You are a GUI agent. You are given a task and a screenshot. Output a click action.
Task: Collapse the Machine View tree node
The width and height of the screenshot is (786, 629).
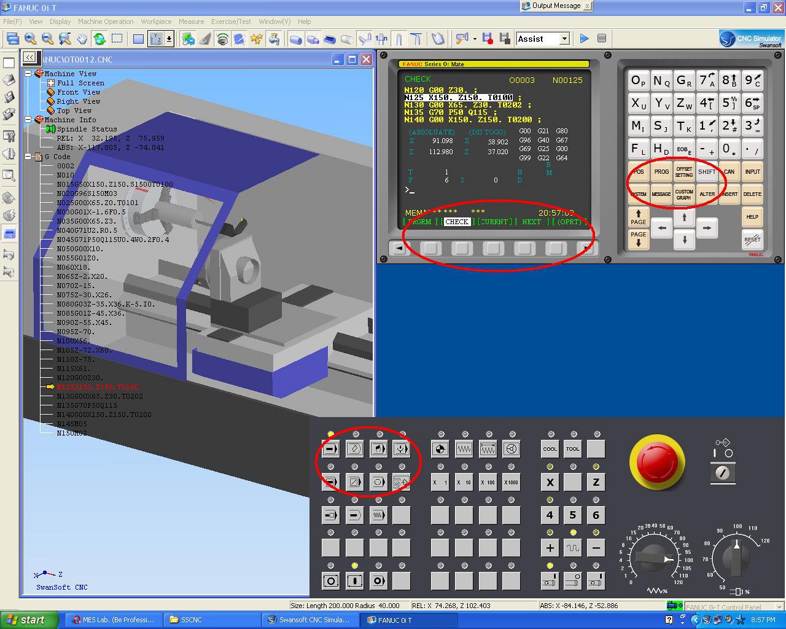[27, 73]
